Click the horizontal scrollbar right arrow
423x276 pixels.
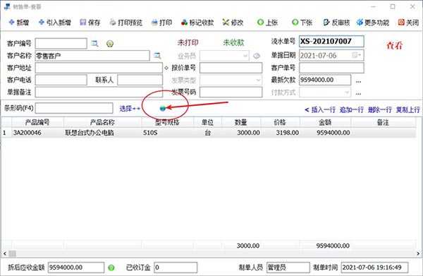(x=418, y=254)
